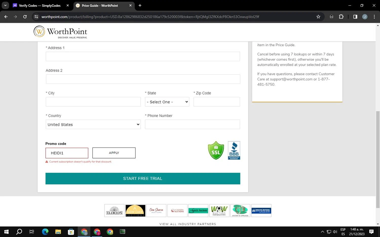Click the APPLY promo code button
The width and height of the screenshot is (380, 237).
[114, 153]
